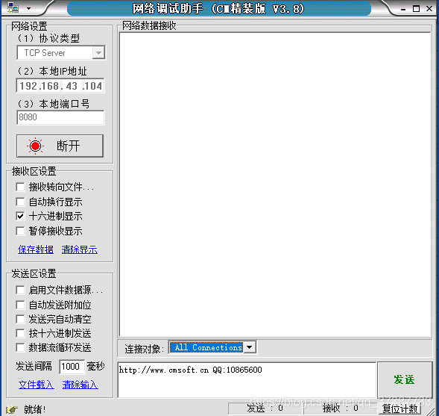Image resolution: width=439 pixels, height=416 pixels.
Task: Click the 断开 disconnect button
Action: click(x=60, y=146)
